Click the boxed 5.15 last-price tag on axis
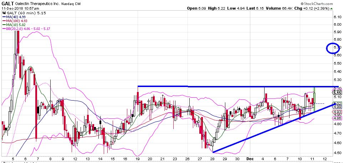This screenshot has height=163, width=343. click(x=338, y=93)
